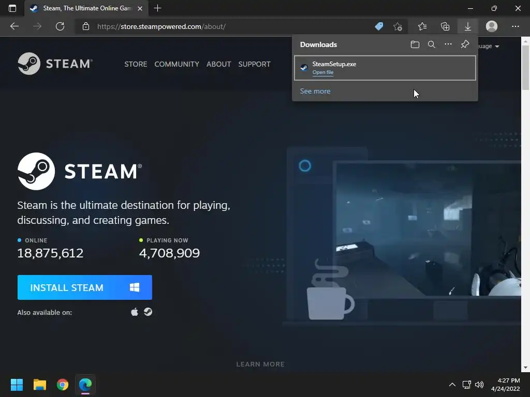Click the online count 18,875,612
Image resolution: width=530 pixels, height=397 pixels.
point(50,253)
